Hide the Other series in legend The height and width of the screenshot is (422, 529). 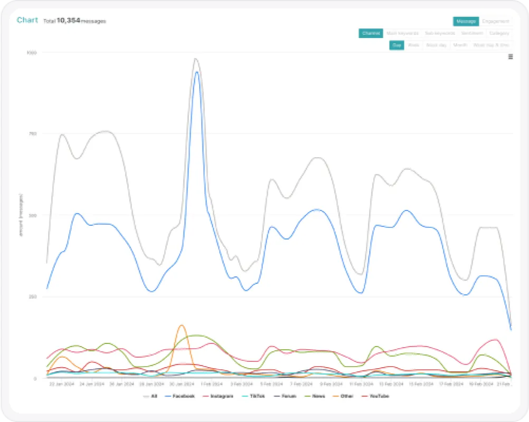pos(343,396)
